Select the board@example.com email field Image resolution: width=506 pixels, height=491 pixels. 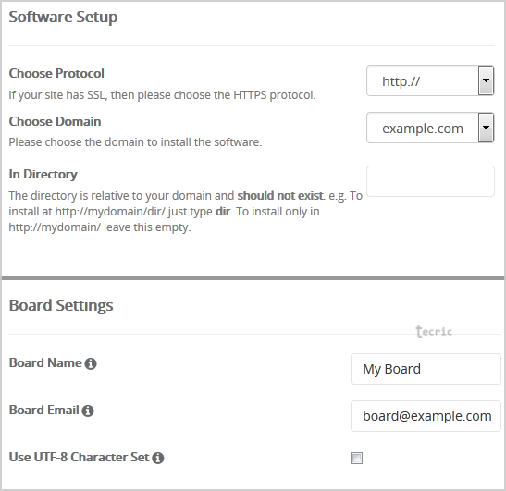tap(426, 416)
